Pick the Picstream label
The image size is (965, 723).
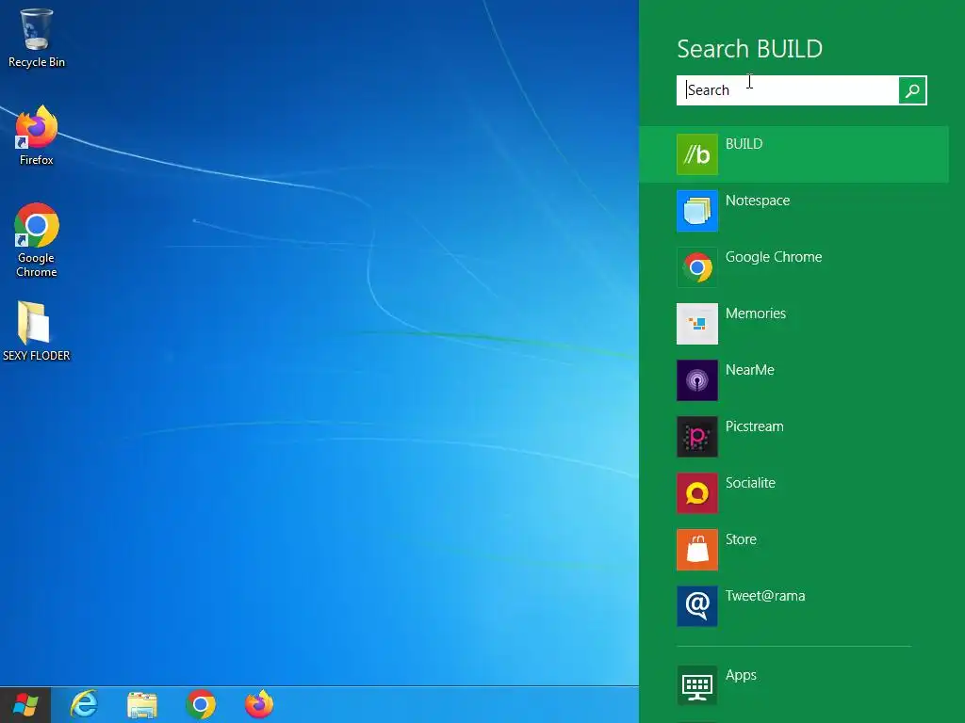755,426
